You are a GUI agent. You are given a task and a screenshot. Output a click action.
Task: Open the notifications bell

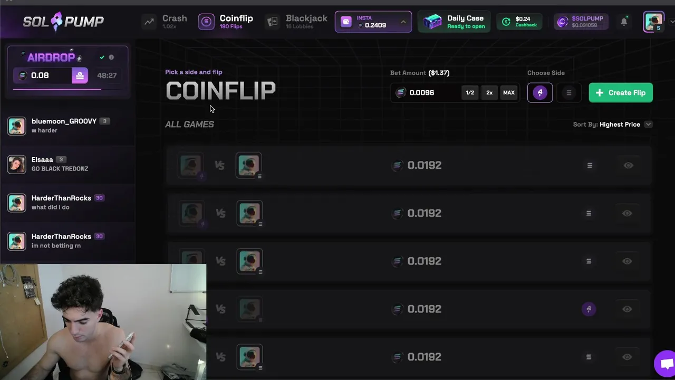click(624, 22)
